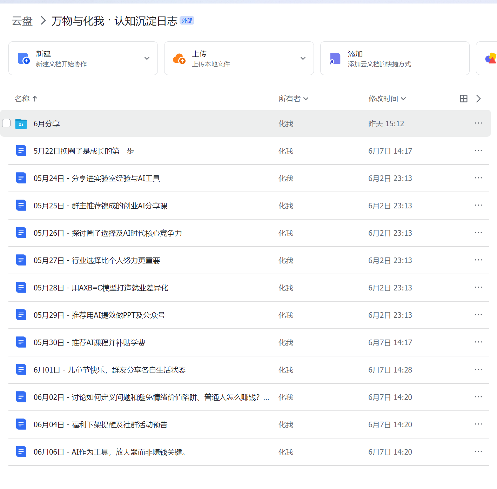Click the 新建 document icon
This screenshot has width=497, height=489.
23,59
